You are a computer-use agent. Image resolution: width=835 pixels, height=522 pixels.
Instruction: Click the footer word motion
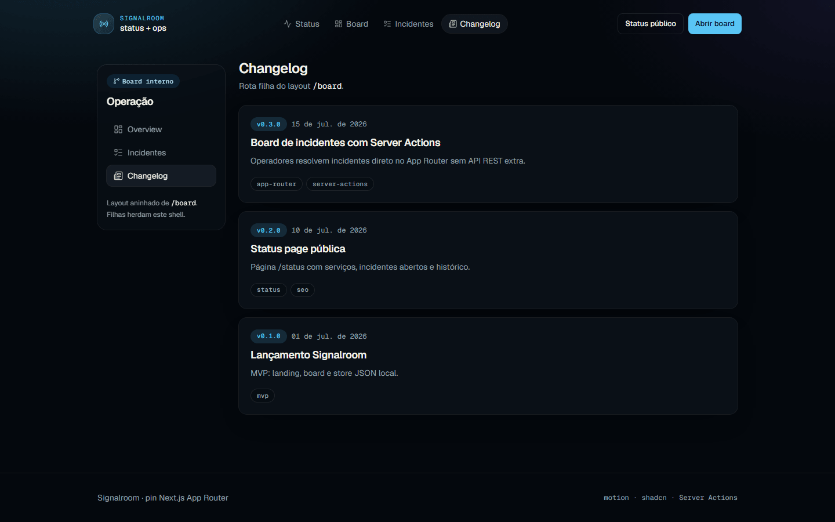click(x=616, y=498)
